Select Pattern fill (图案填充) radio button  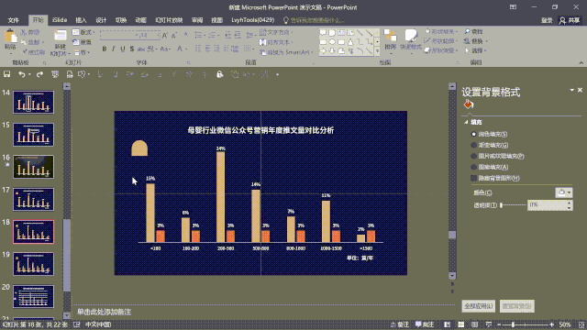(x=473, y=167)
